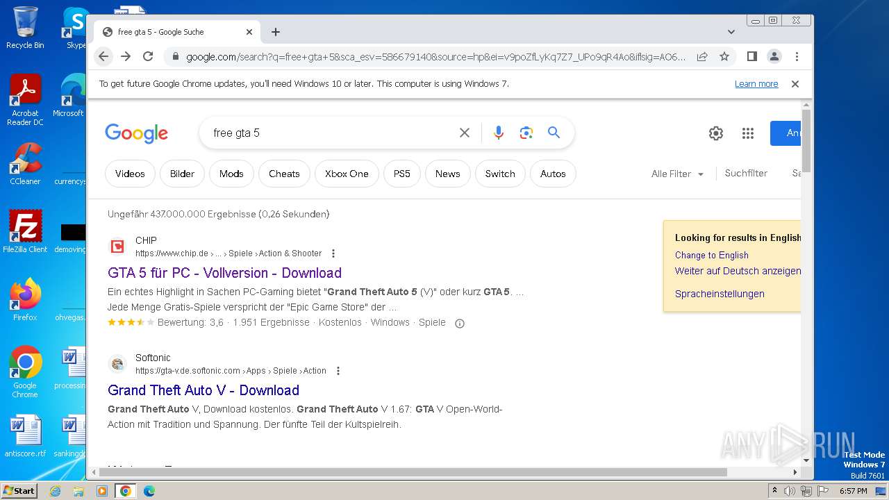Open 'Grand Theft Auto V - Download' result

[x=203, y=390]
